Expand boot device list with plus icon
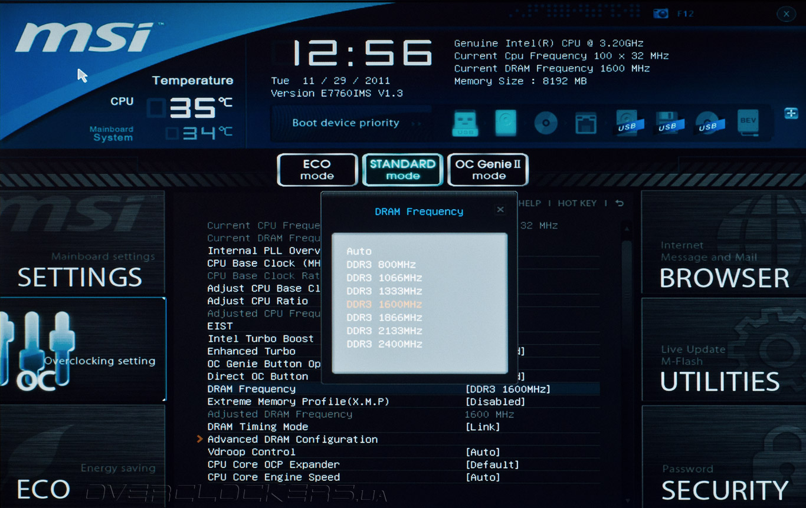This screenshot has width=806, height=508. tap(791, 113)
